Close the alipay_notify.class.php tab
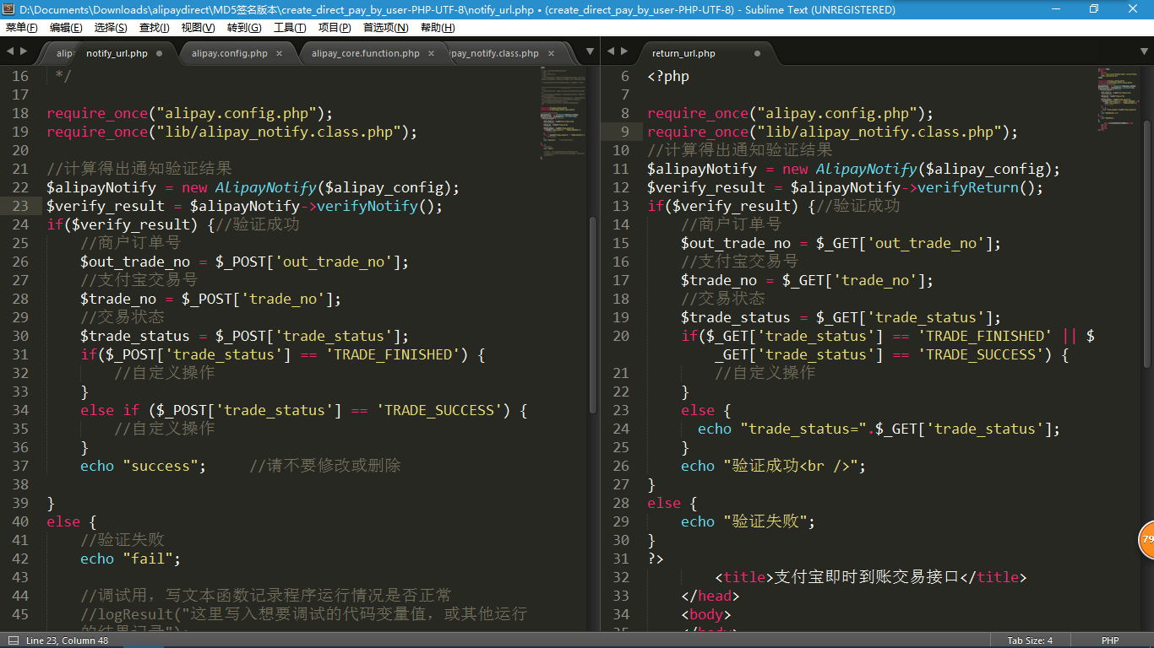Image resolution: width=1154 pixels, height=648 pixels. (553, 53)
